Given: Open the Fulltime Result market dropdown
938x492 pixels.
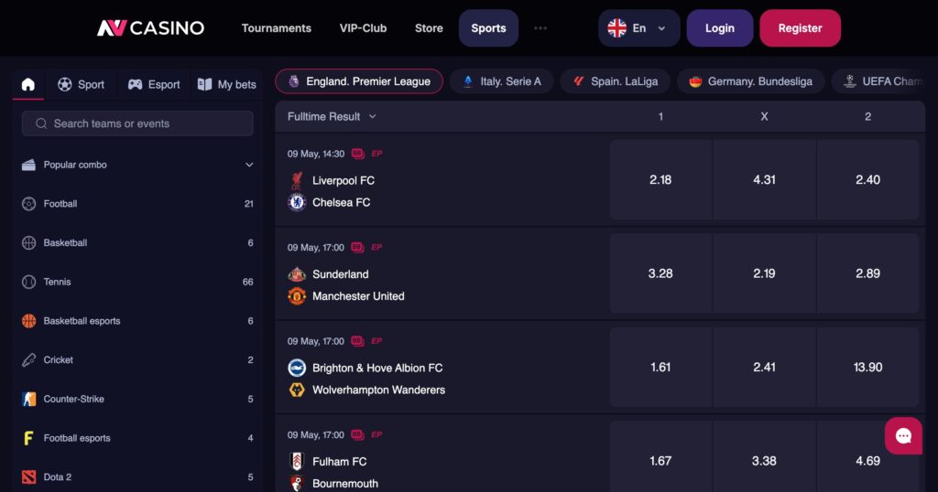Looking at the screenshot, I should click(332, 116).
